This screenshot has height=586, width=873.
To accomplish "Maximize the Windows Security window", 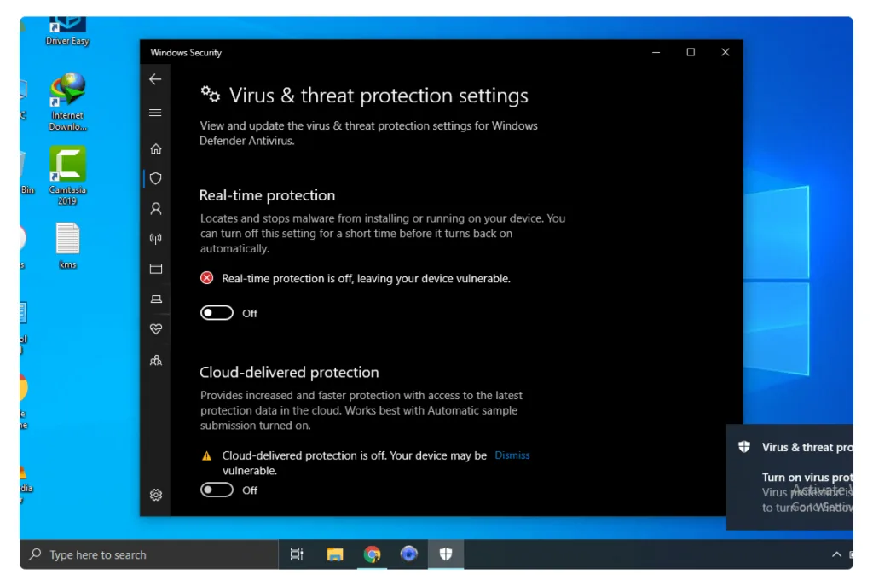I will pos(691,52).
